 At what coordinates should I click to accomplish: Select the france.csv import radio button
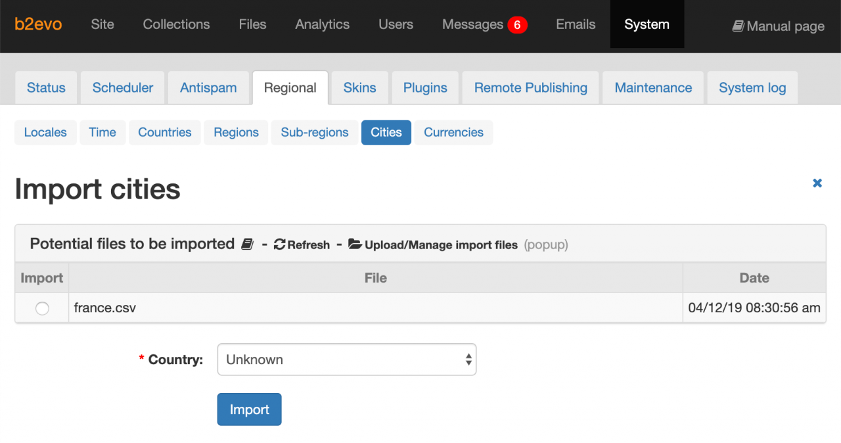click(42, 308)
